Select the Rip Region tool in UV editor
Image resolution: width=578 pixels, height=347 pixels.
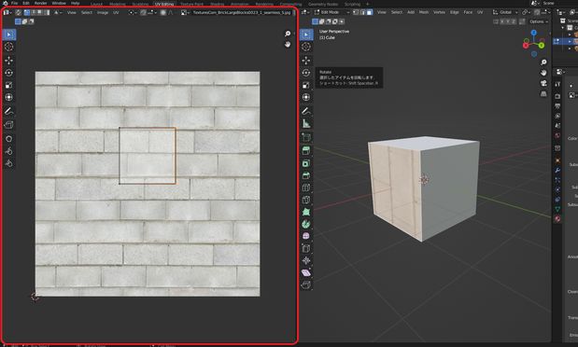coord(8,125)
